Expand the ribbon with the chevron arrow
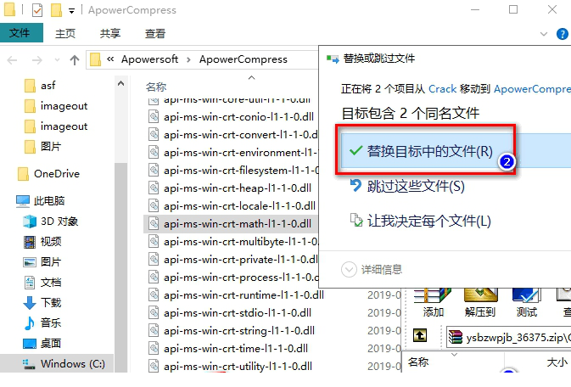This screenshot has height=387, width=571. click(x=543, y=34)
